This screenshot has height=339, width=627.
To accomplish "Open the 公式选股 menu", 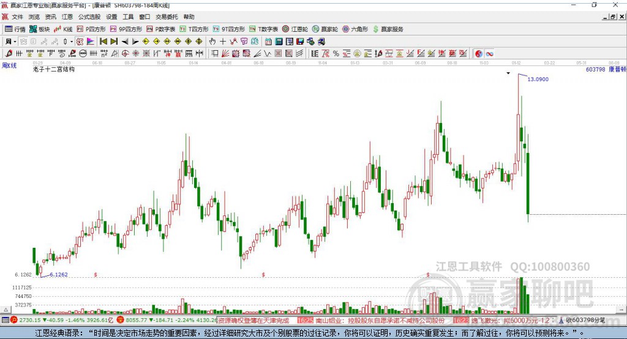I will pos(89,17).
